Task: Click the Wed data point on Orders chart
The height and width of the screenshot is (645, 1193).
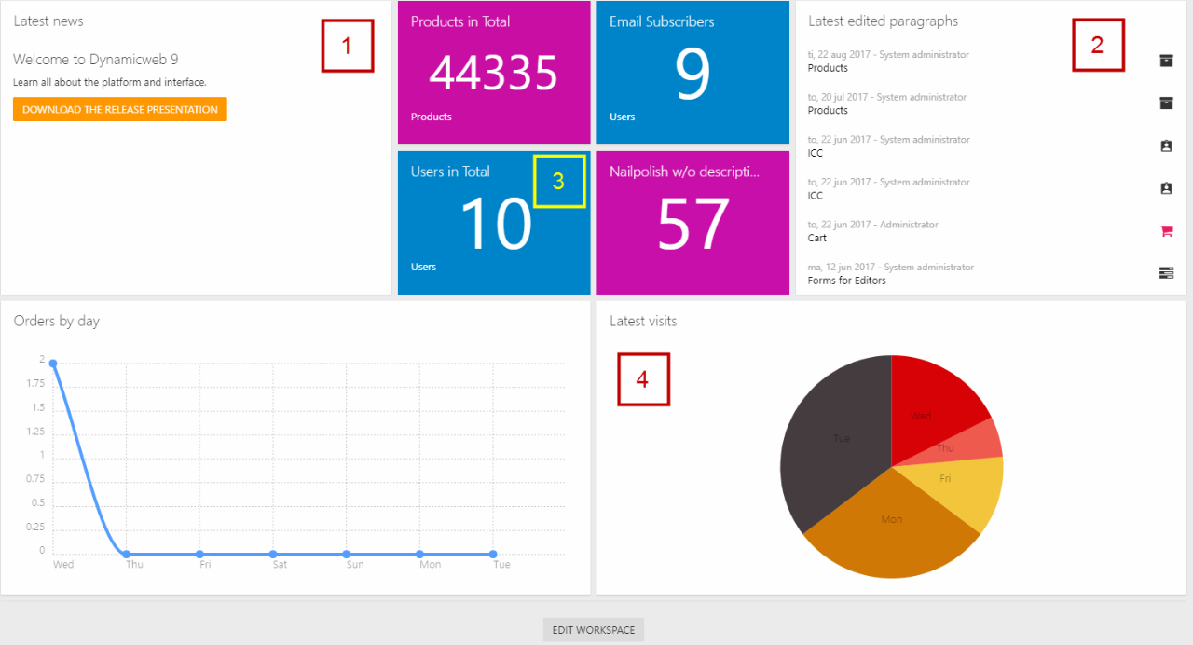Action: (53, 364)
